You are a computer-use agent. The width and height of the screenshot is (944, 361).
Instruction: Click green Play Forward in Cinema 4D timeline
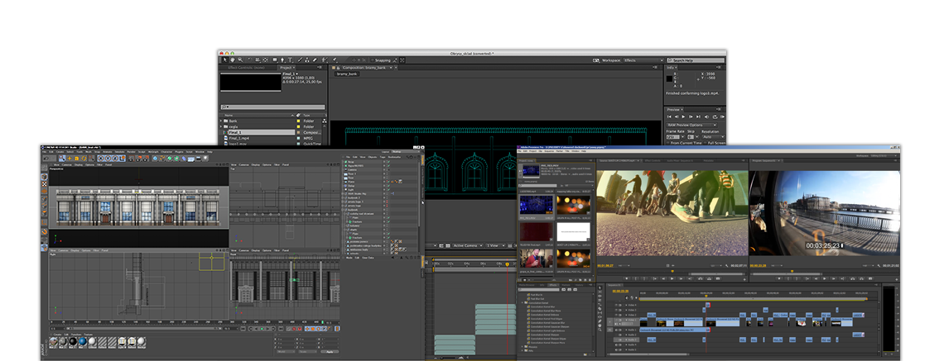262,329
